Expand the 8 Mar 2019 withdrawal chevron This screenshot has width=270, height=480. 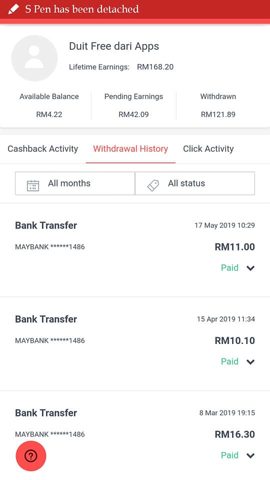pos(250,455)
